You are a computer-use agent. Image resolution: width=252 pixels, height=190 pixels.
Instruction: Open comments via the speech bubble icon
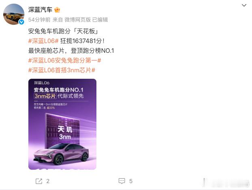click(x=122, y=181)
